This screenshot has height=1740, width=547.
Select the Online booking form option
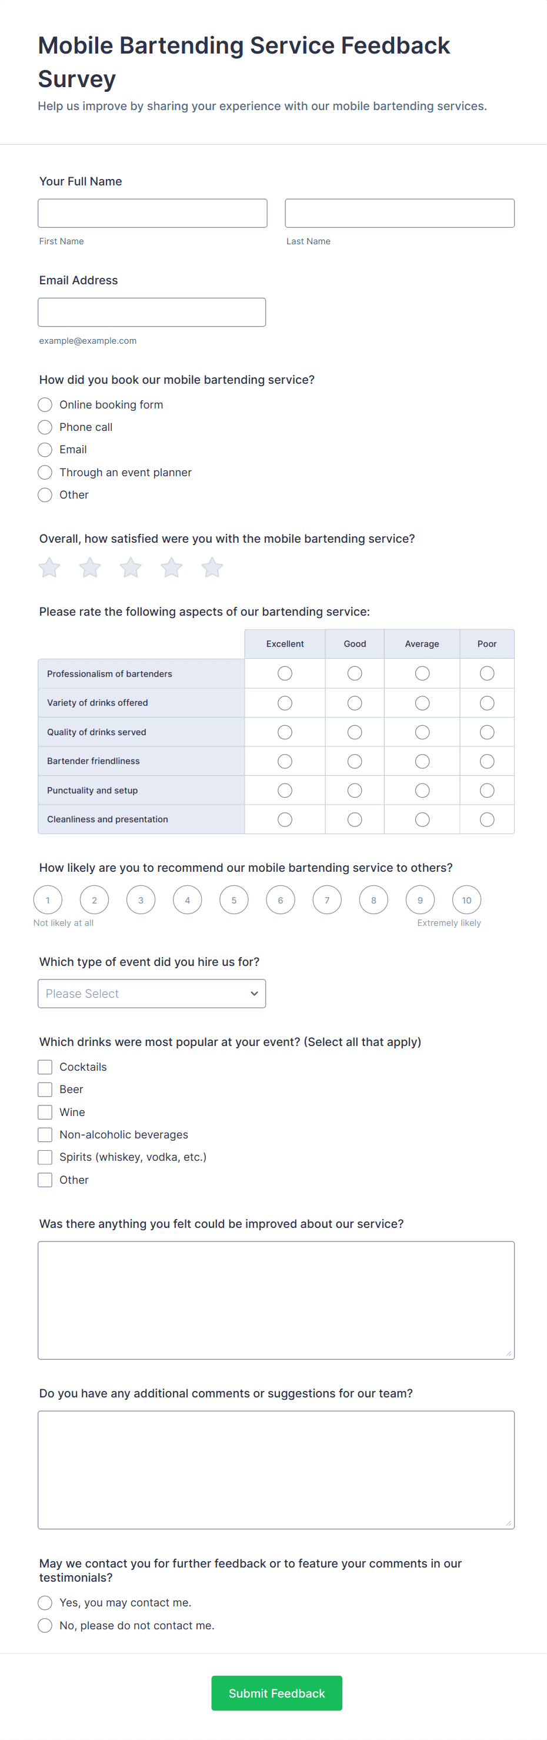(45, 404)
